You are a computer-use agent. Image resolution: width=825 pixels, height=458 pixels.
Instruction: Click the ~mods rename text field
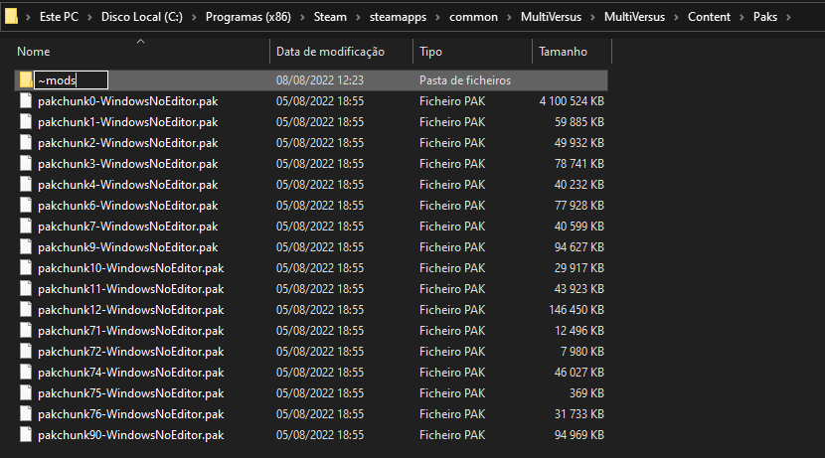coord(71,79)
